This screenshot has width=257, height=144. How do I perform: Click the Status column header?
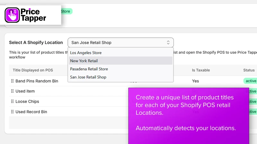[x=249, y=70]
